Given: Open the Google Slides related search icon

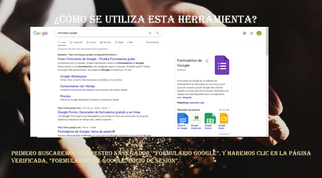Looking at the screenshot, I should [224, 119].
